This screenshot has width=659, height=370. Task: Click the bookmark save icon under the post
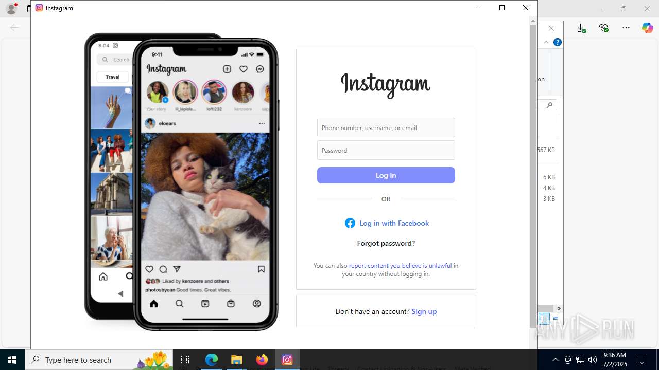(261, 269)
